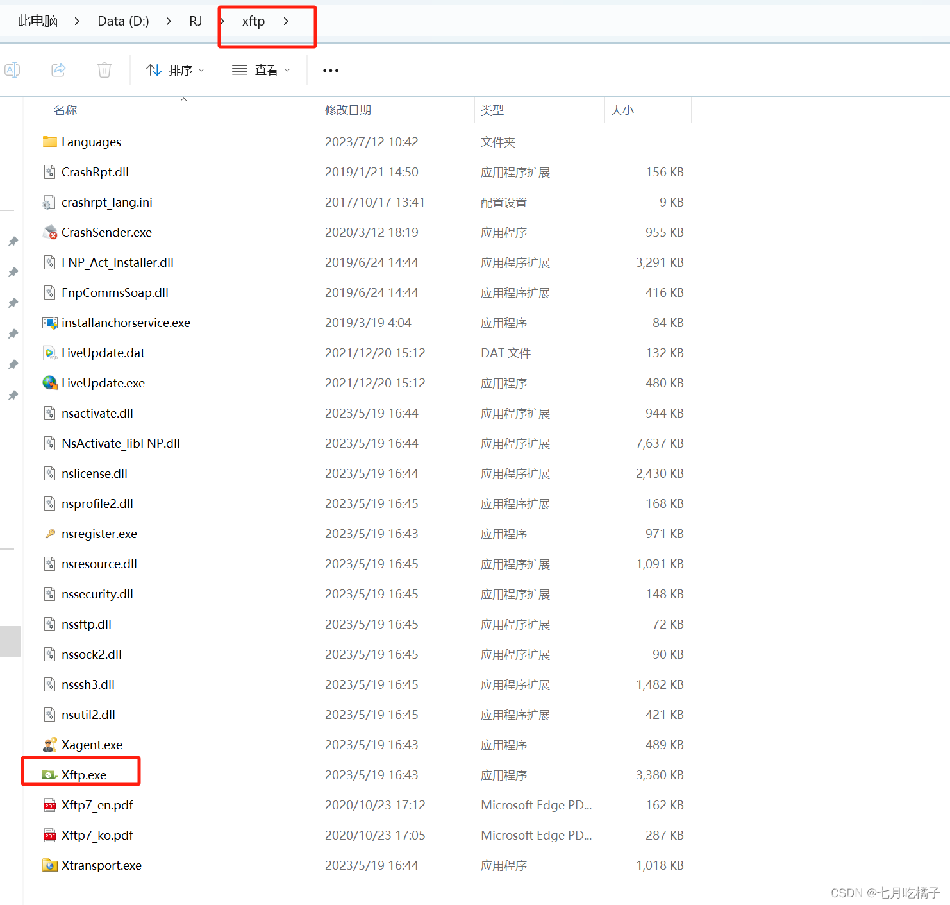Open the sort (排序) dropdown
This screenshot has width=950, height=905.
175,70
